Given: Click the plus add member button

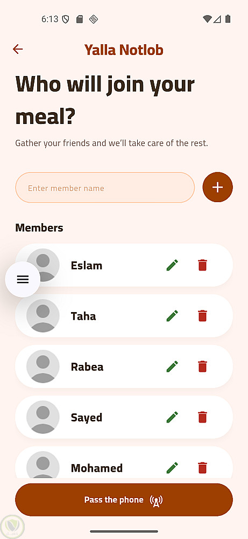Looking at the screenshot, I should pos(217,188).
